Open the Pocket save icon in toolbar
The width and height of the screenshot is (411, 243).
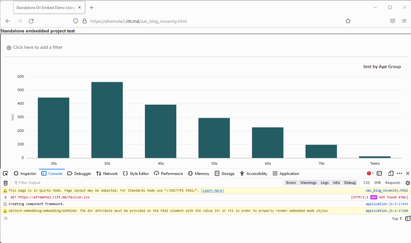393,21
